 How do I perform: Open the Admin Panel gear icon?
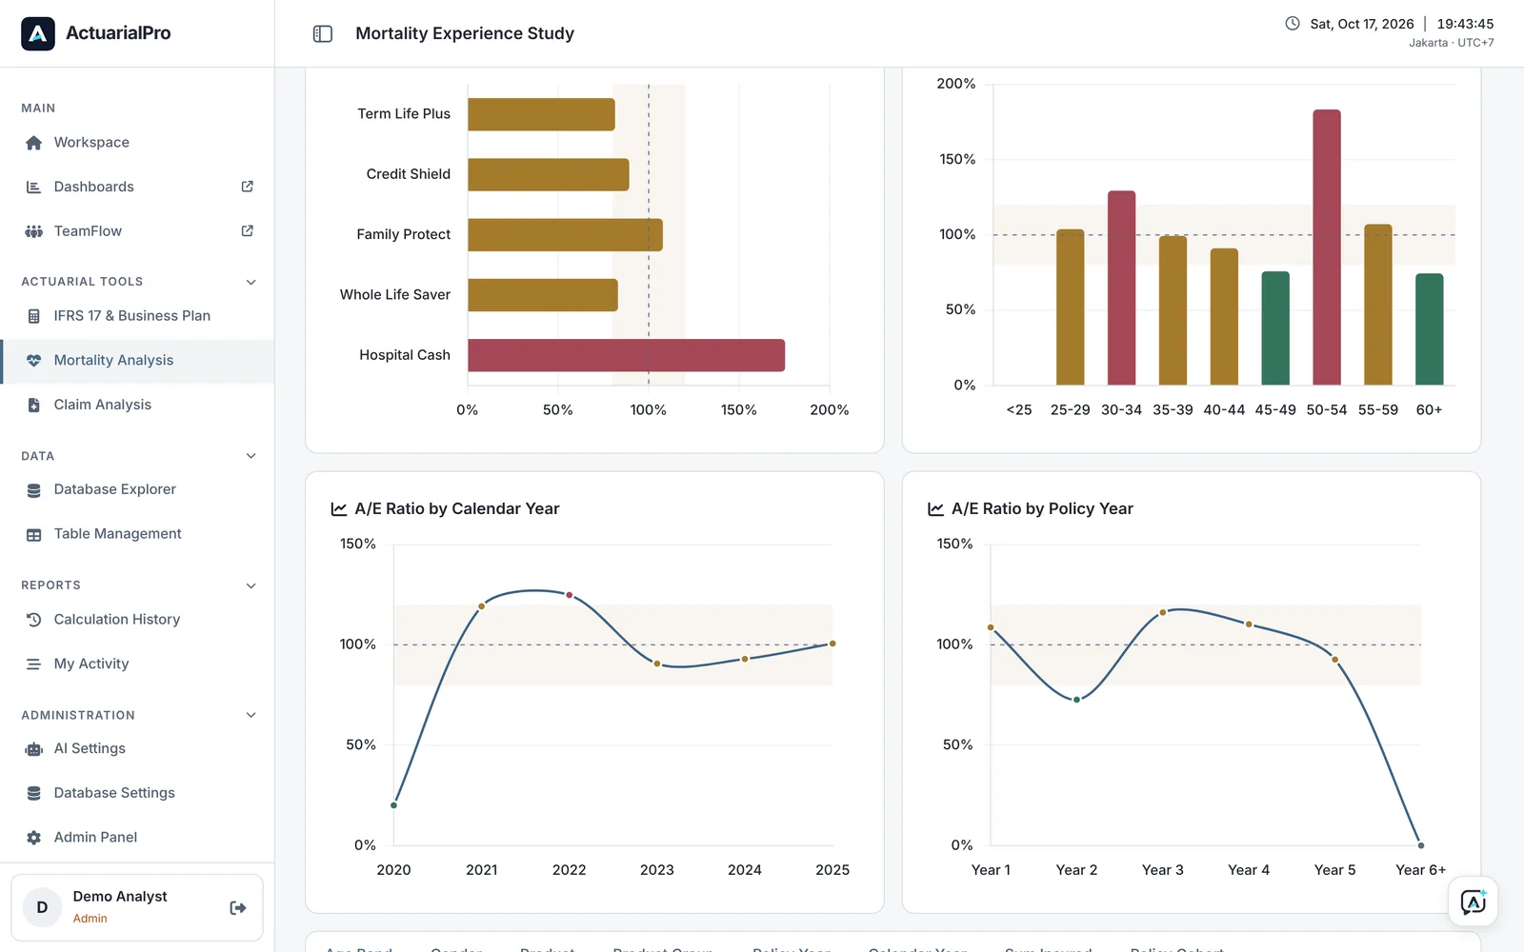tap(34, 838)
